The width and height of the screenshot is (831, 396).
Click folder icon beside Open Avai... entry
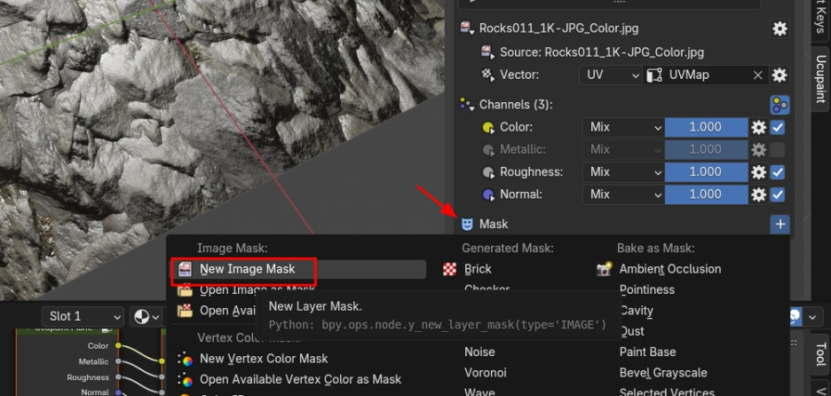185,311
